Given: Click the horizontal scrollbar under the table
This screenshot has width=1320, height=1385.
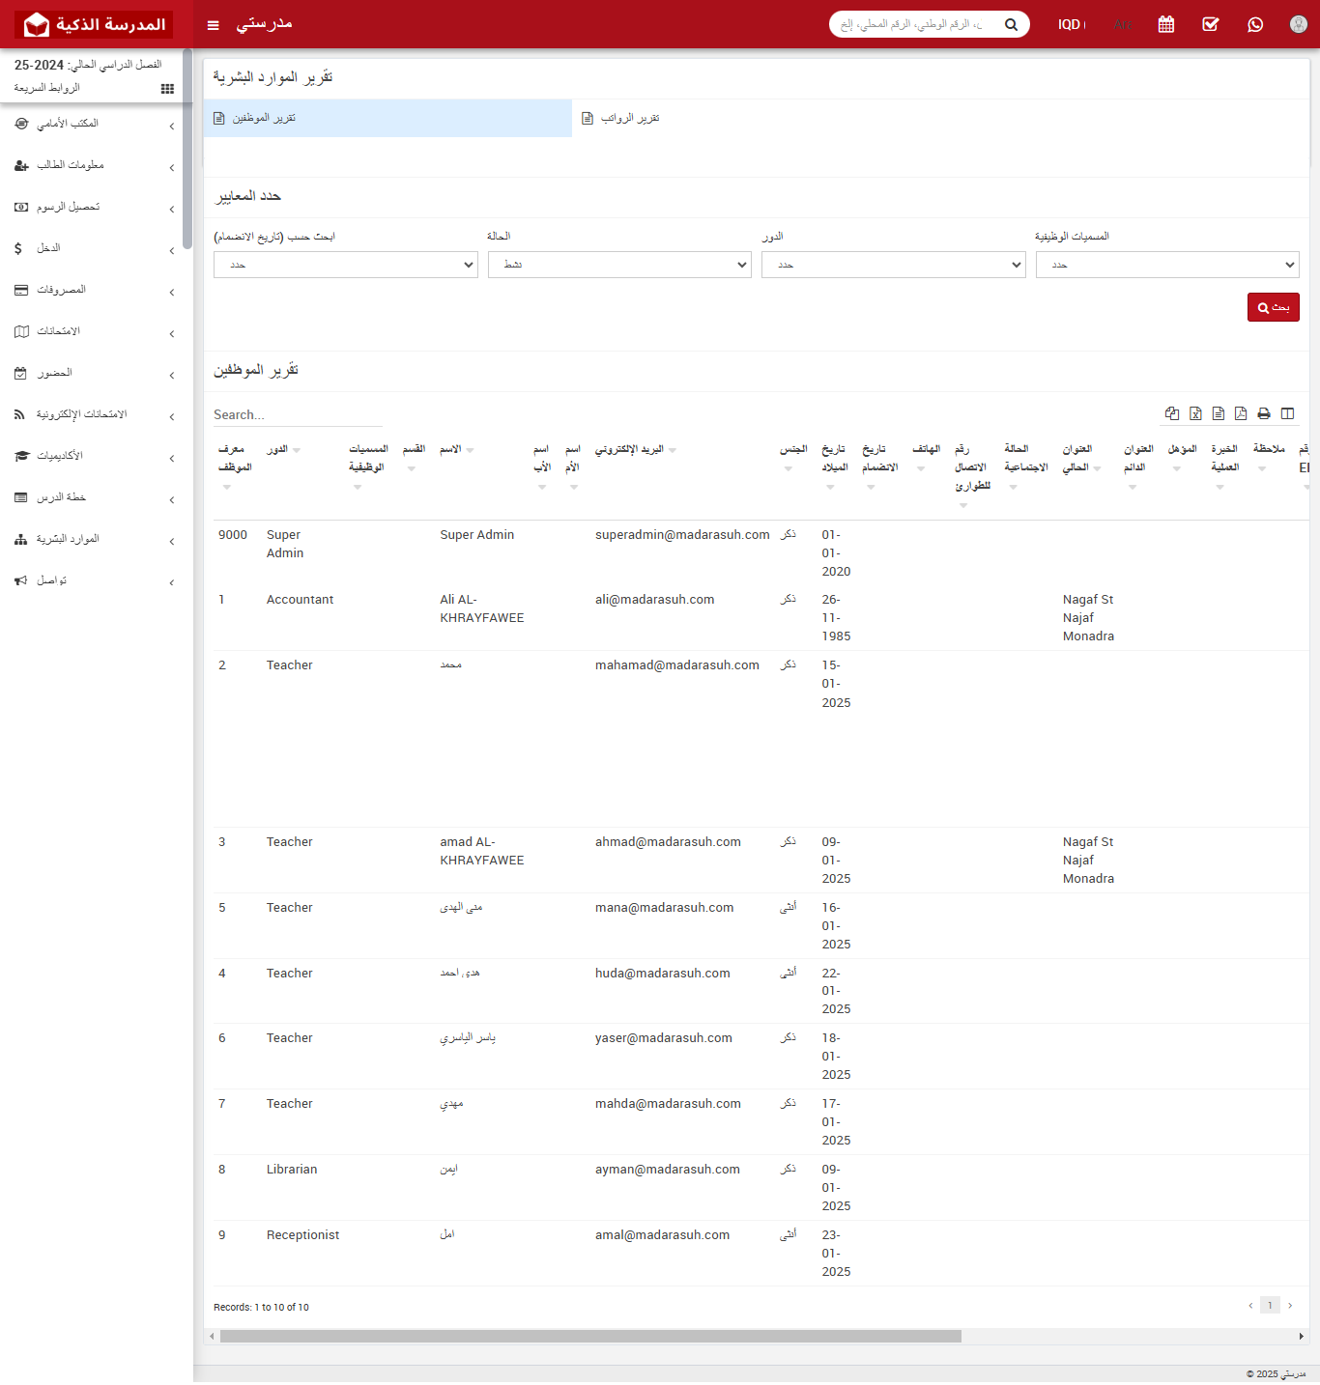Looking at the screenshot, I should [590, 1337].
